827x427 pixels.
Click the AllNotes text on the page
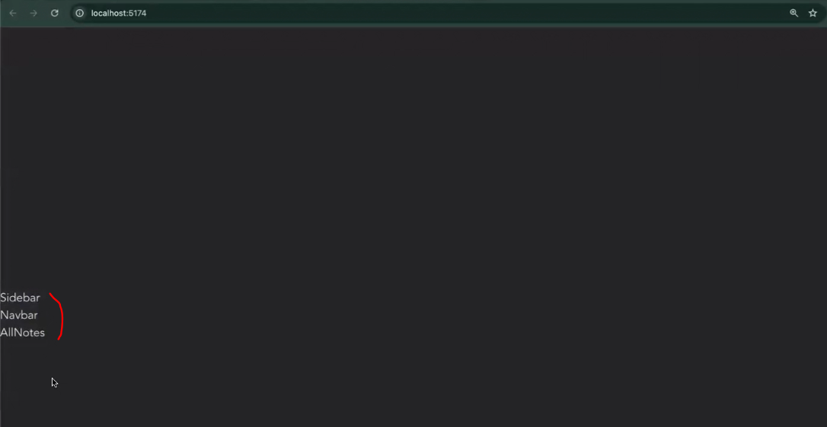point(23,333)
